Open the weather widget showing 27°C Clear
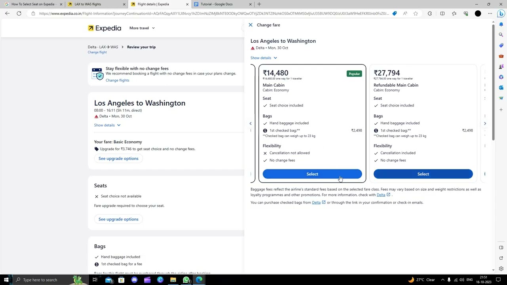The image size is (507, 285). click(x=421, y=280)
